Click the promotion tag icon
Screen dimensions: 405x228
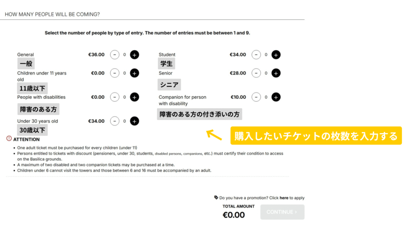216,198
